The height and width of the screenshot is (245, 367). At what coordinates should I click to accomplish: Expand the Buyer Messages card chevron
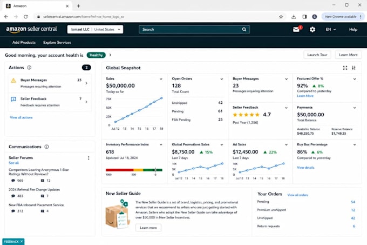pos(286,79)
